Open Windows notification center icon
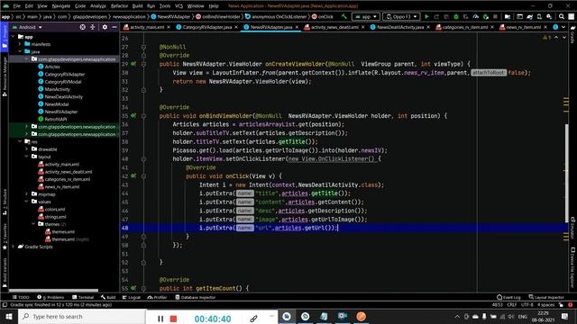The width and height of the screenshot is (577, 324). coord(565,316)
